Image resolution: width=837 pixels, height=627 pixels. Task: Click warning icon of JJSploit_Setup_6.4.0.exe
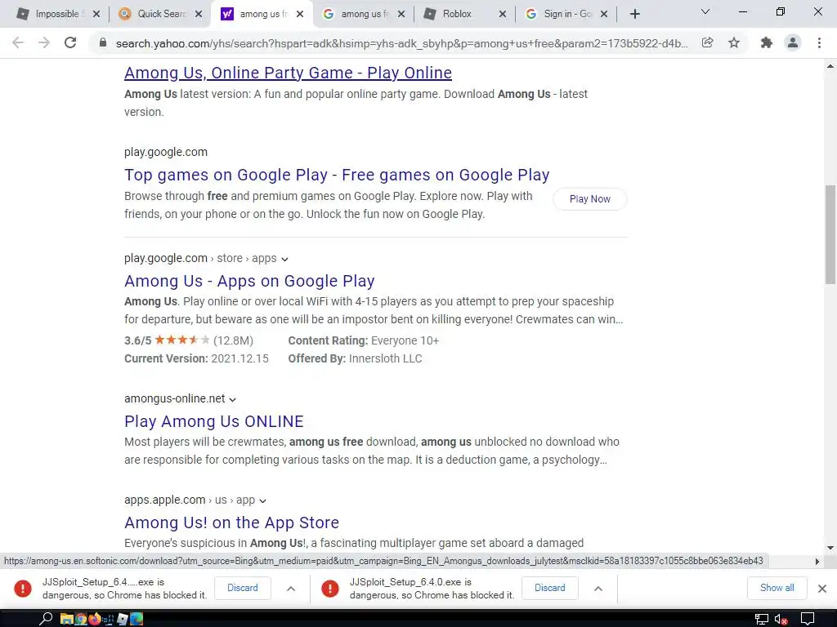(x=330, y=588)
